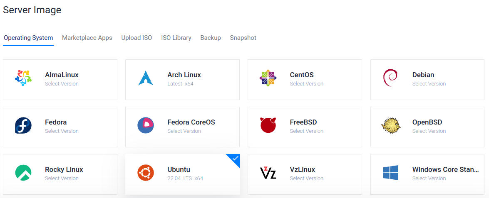The image size is (489, 198).
Task: Go to the ISO Library tab
Action: coord(176,38)
